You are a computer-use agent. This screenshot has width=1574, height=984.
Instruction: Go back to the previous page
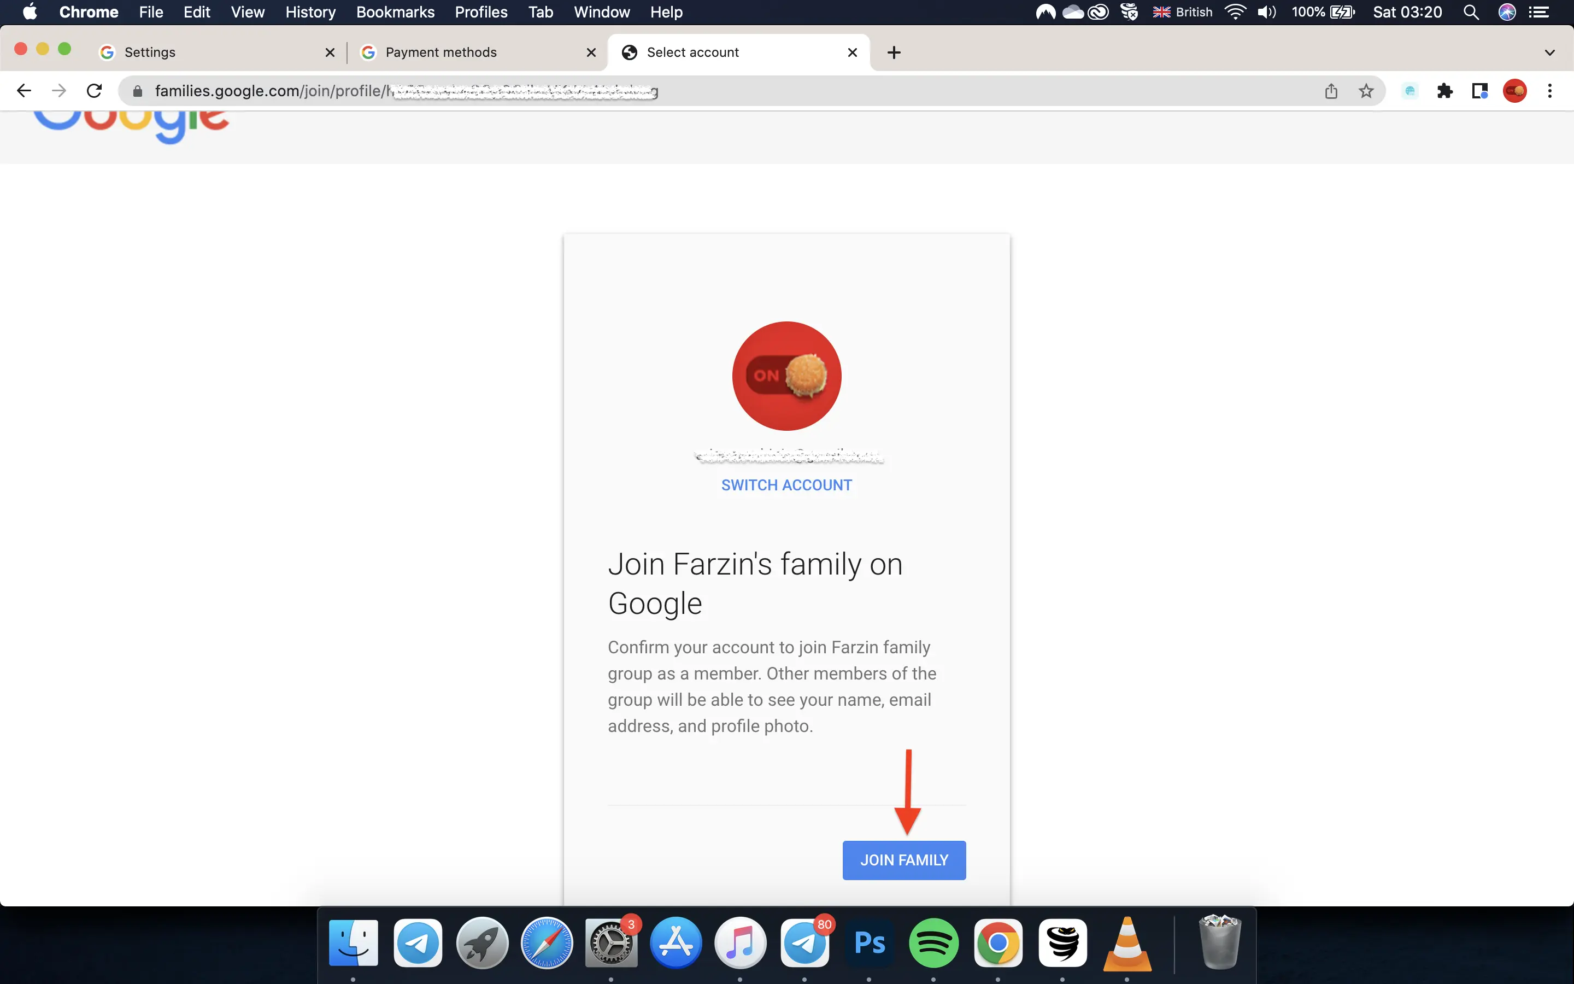[x=24, y=91]
